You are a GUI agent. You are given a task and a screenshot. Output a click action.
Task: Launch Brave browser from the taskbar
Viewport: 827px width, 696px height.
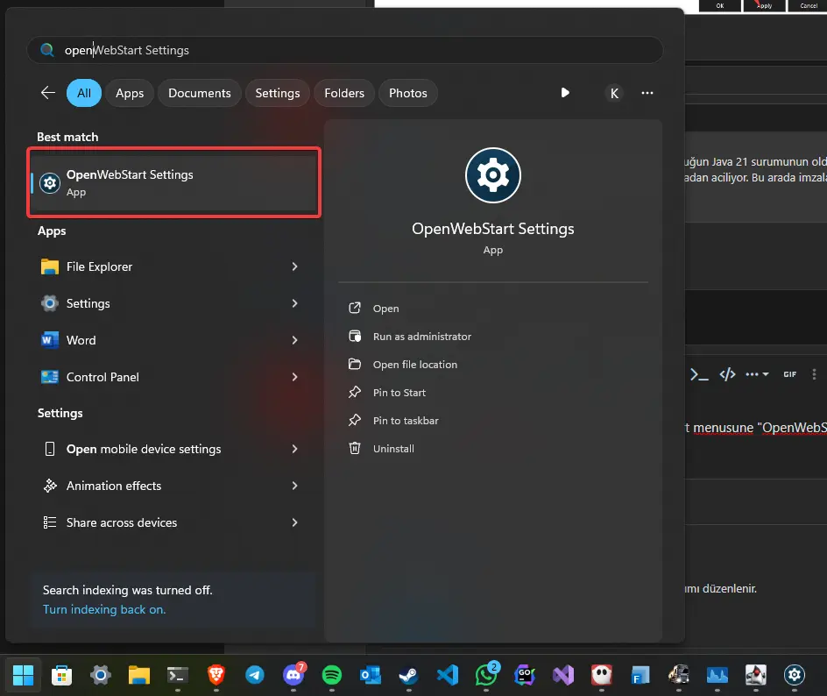pyautogui.click(x=216, y=675)
